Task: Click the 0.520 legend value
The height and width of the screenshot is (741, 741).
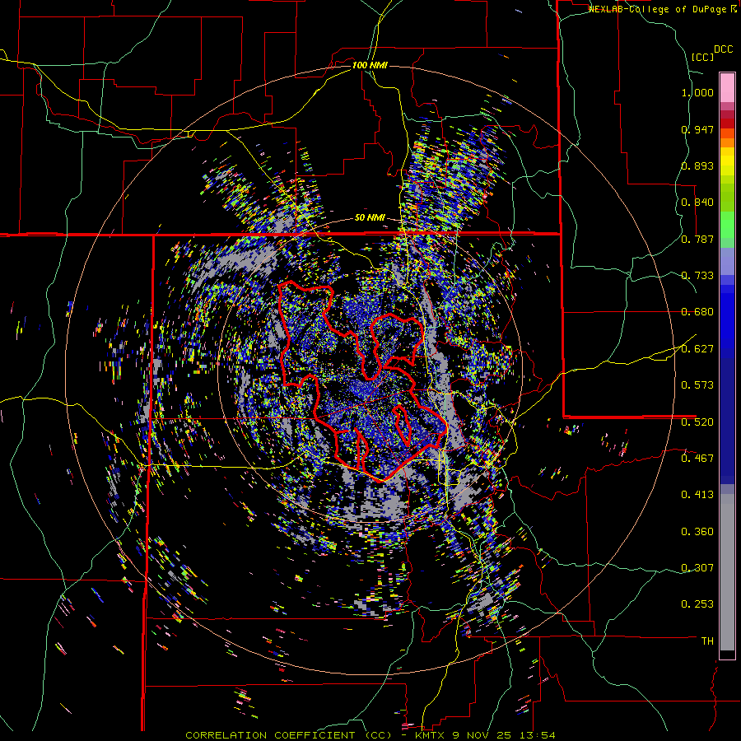Action: [697, 422]
